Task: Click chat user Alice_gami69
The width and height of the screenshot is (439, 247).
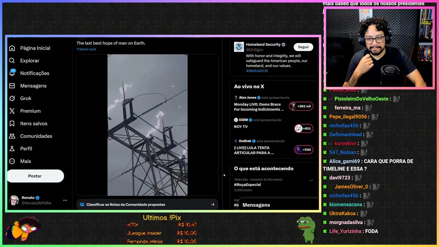Action: [344, 161]
